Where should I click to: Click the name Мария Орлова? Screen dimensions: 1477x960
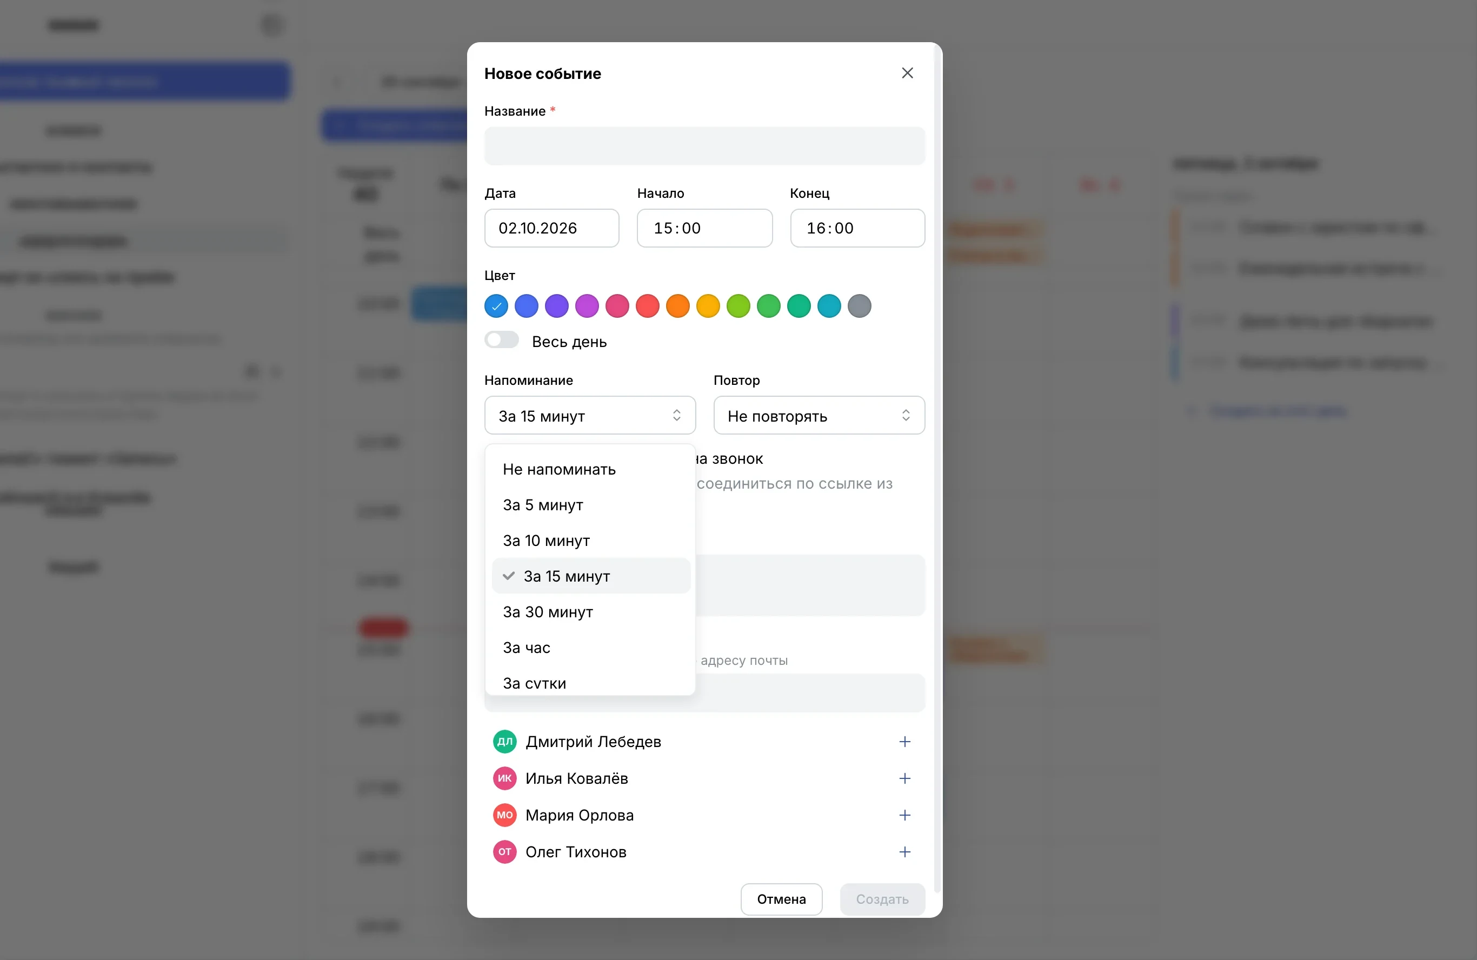coord(580,815)
